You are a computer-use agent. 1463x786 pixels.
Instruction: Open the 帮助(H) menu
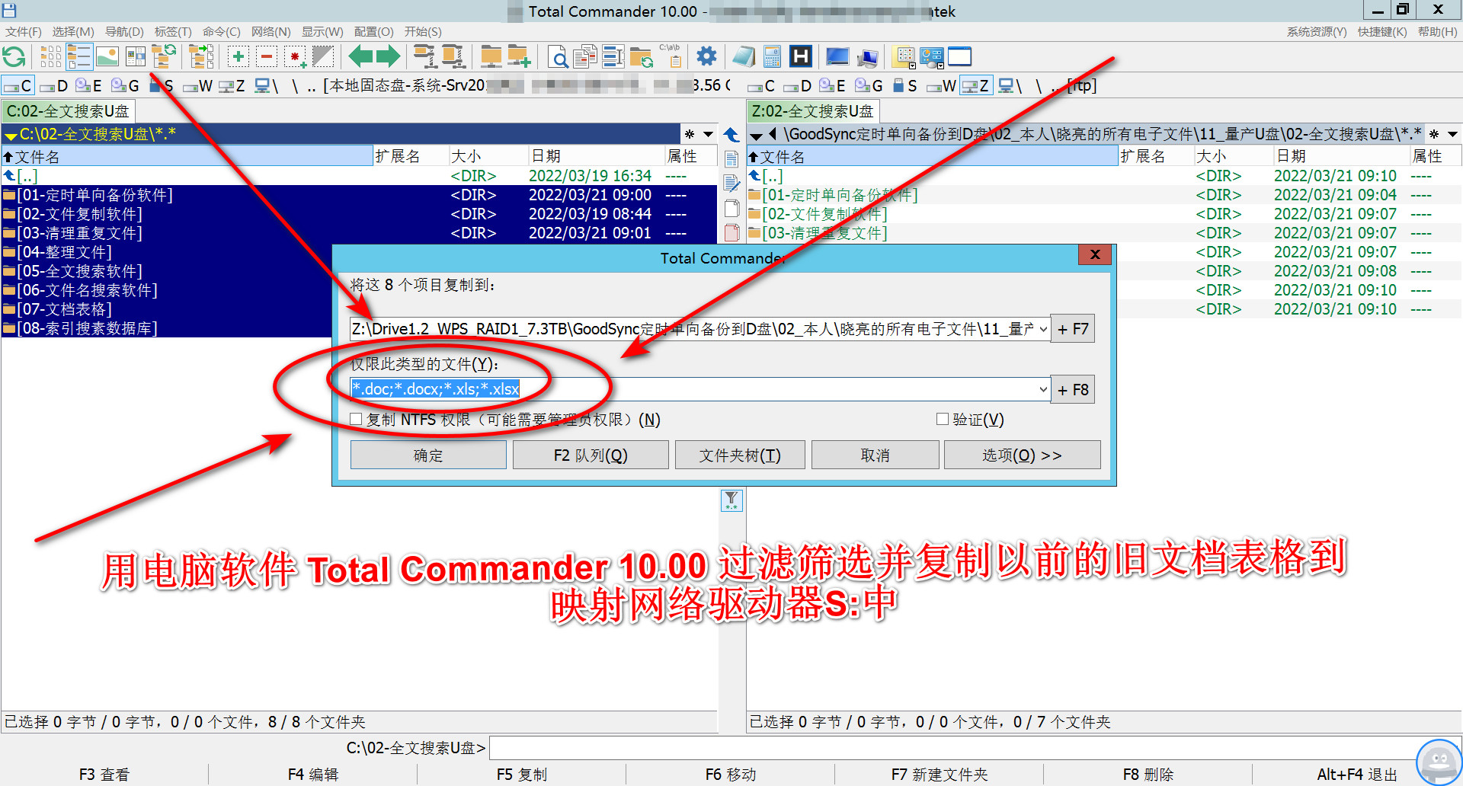1438,32
